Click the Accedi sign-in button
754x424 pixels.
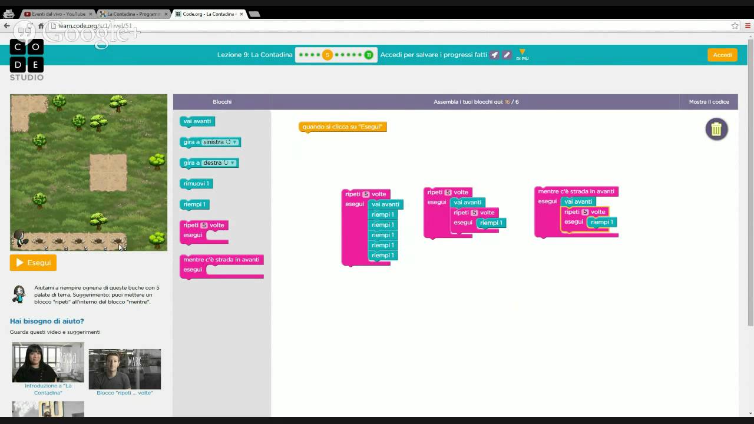pyautogui.click(x=722, y=55)
